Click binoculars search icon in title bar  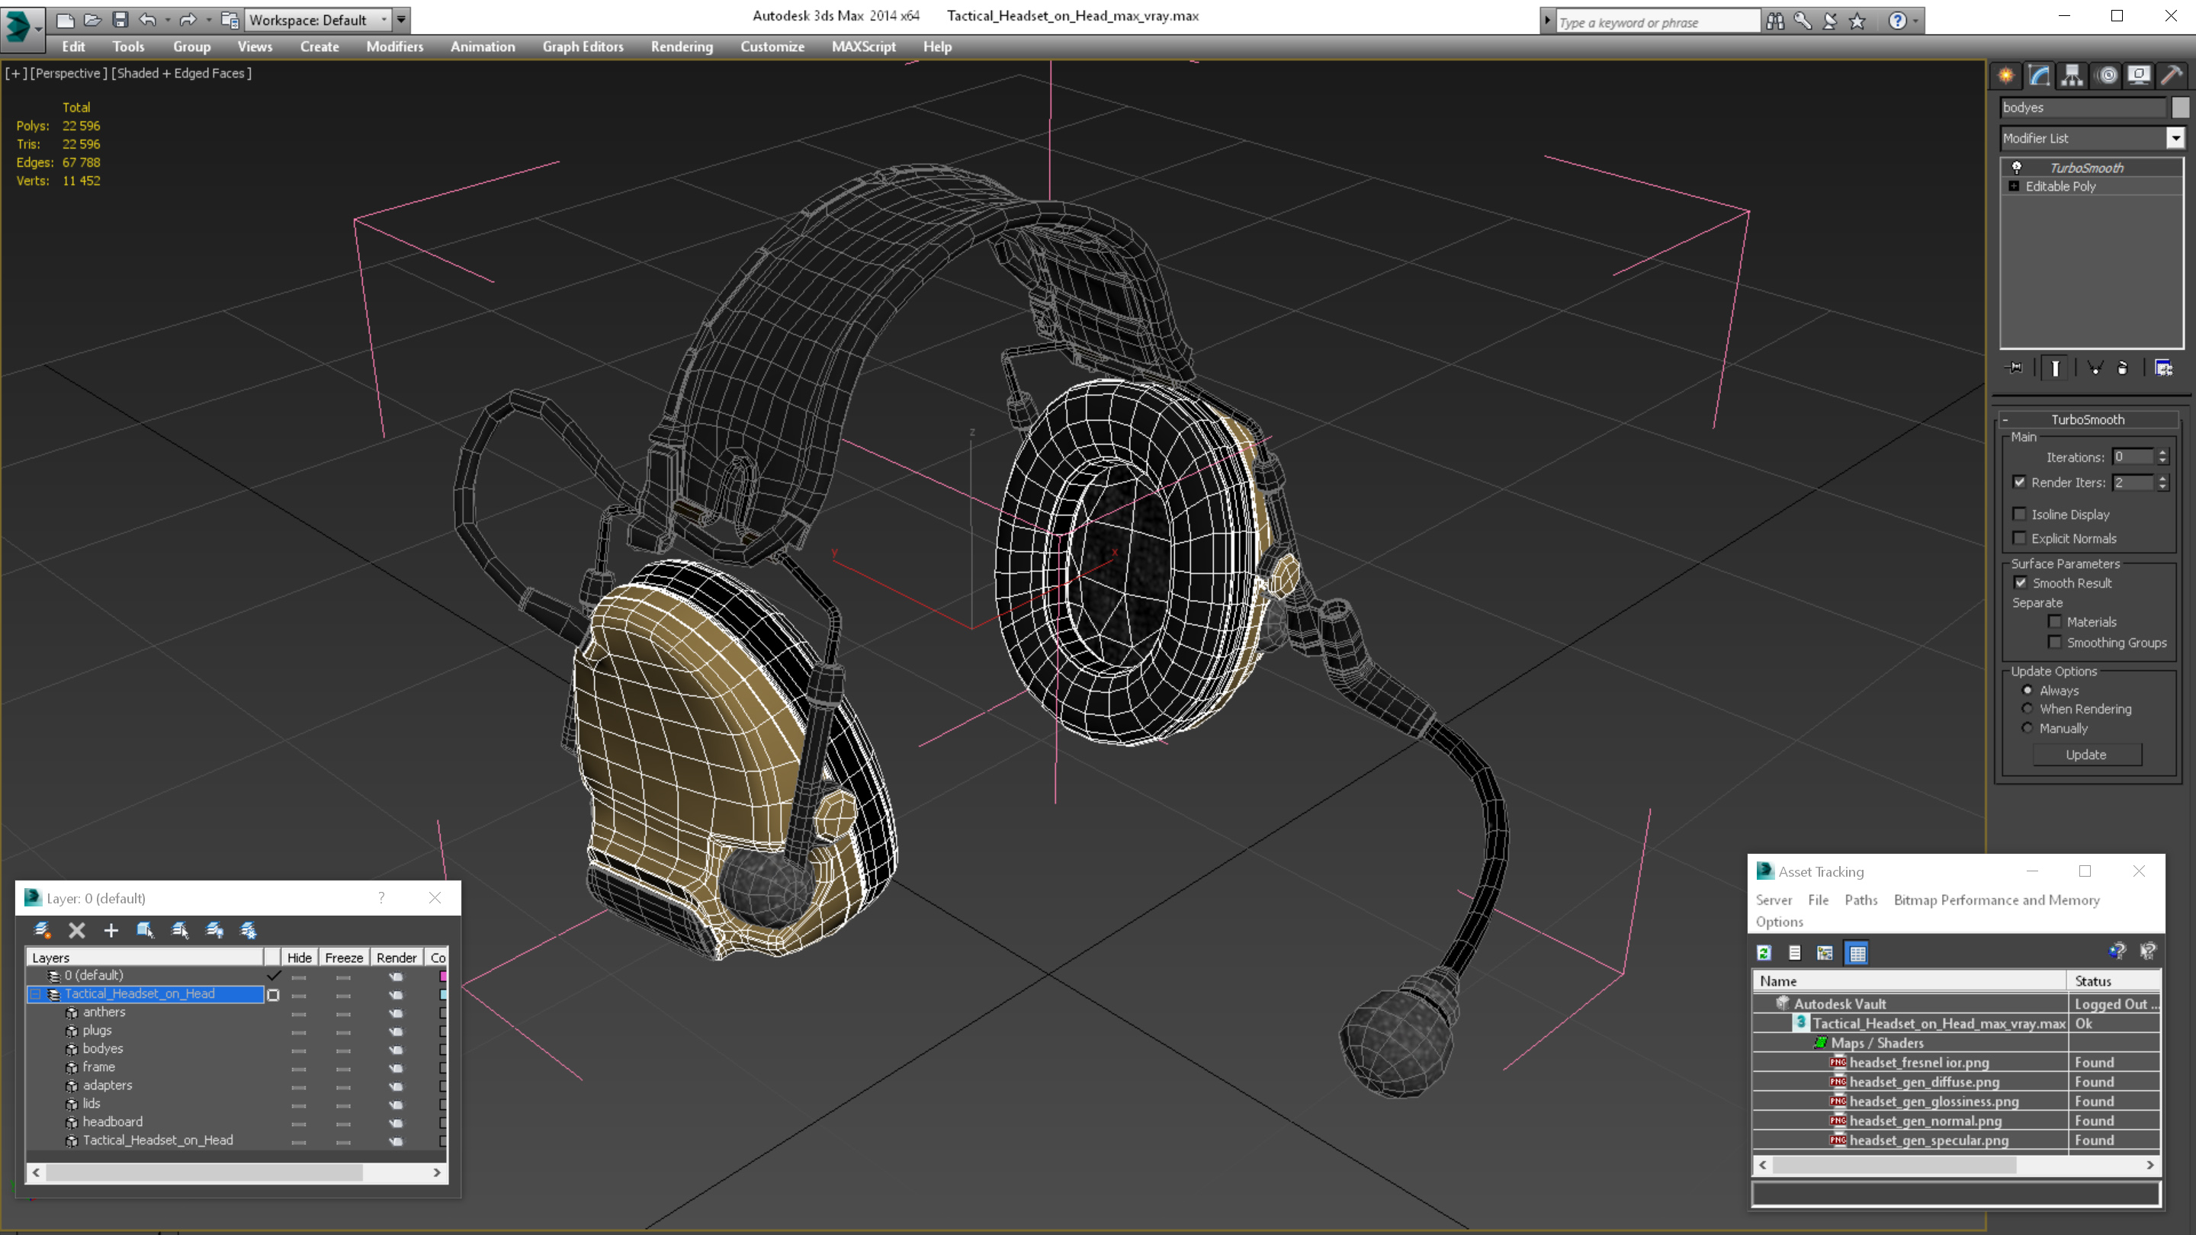coord(1775,21)
